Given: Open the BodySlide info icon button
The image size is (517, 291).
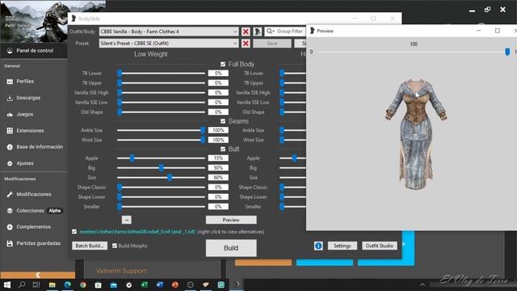Looking at the screenshot, I should point(318,246).
